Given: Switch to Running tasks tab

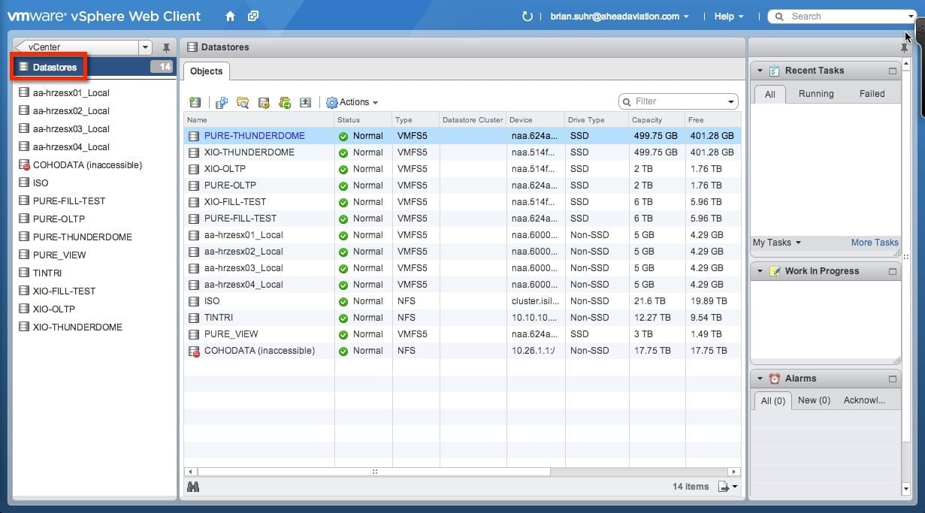Looking at the screenshot, I should pyautogui.click(x=816, y=94).
